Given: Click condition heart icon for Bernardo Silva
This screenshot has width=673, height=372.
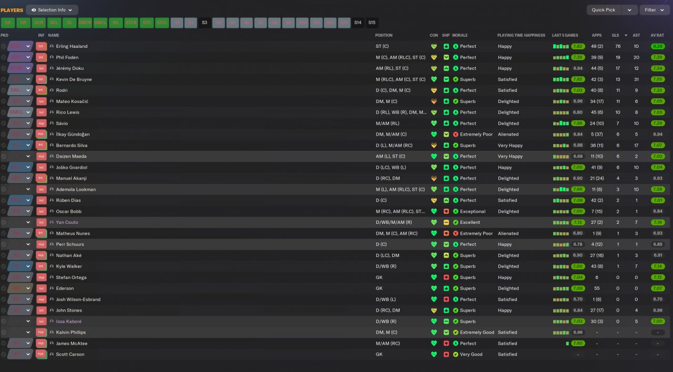Looking at the screenshot, I should click(434, 146).
